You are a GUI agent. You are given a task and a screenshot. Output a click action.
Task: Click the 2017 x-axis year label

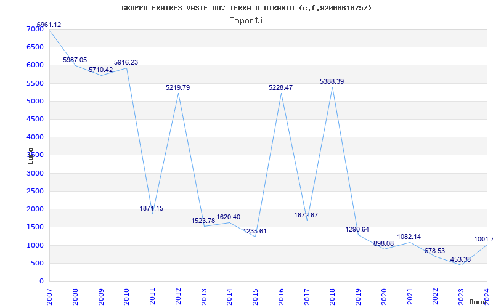coord(307,297)
